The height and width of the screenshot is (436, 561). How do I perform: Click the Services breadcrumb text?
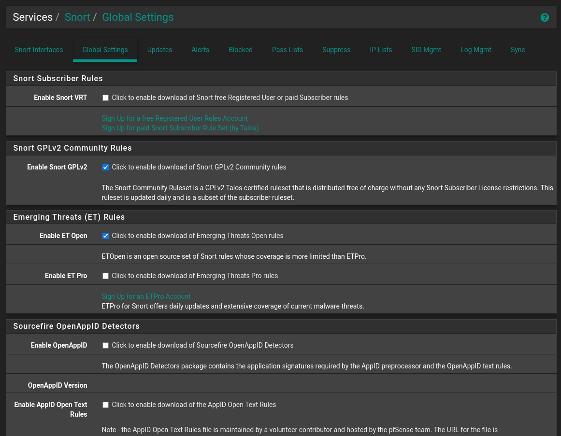coord(32,17)
